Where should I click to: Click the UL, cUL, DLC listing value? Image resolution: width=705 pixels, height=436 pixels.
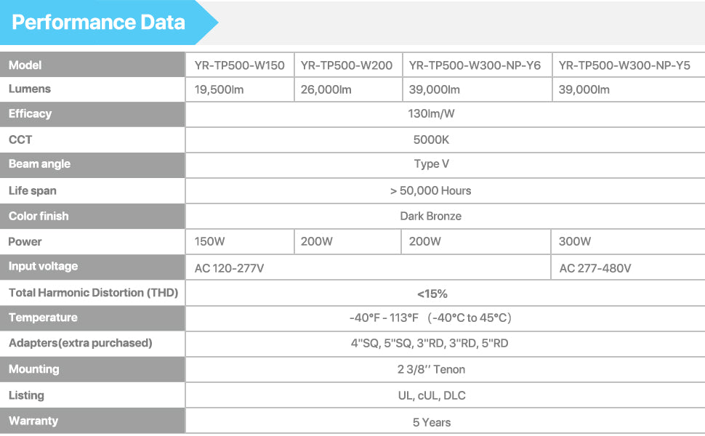[431, 395]
